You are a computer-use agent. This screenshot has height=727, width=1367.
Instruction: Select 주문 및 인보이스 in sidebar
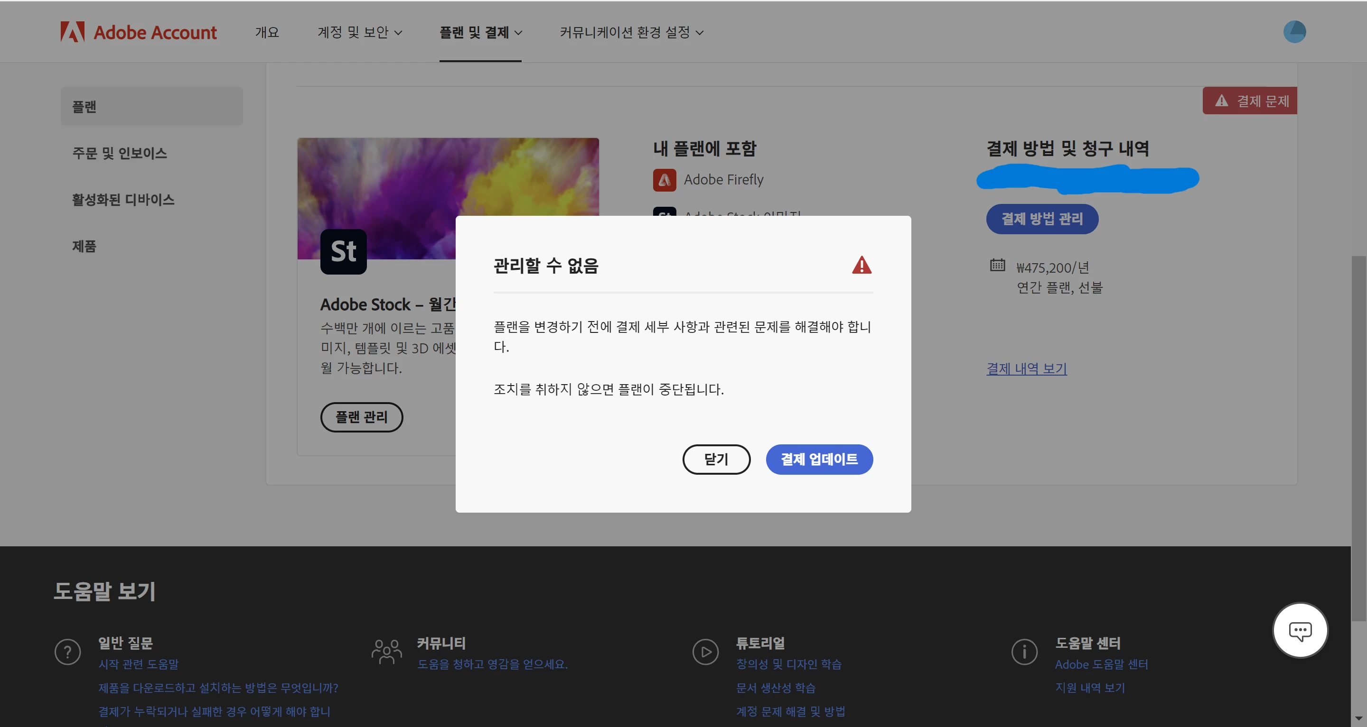pos(120,153)
